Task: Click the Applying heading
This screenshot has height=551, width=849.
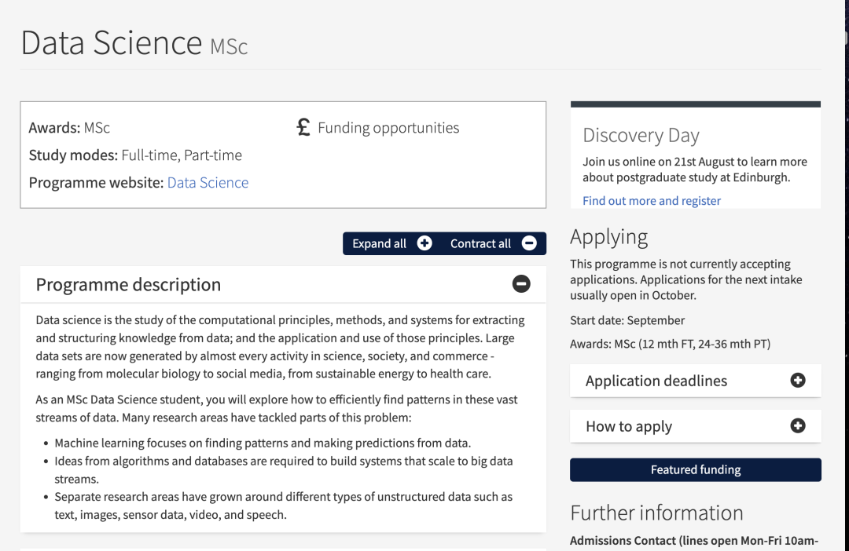Action: 609,237
